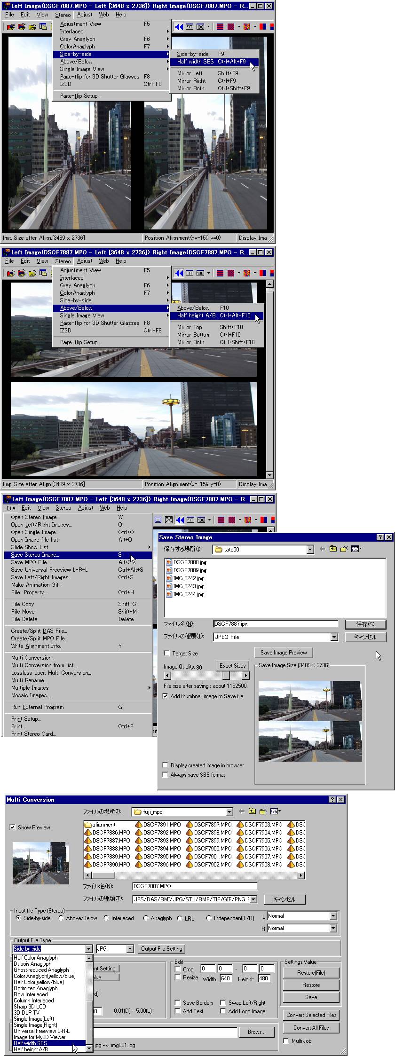
Task: Click swap left/right arrows icon in the File-menu window toolbar
Action: pyautogui.click(x=180, y=520)
